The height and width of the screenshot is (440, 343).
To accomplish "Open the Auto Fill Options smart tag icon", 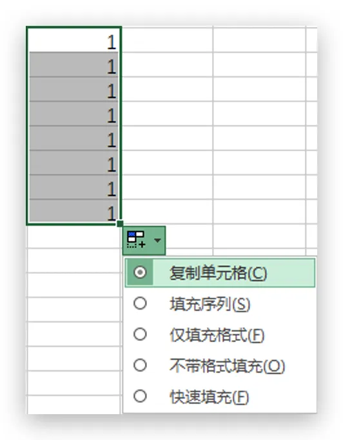I will coord(136,240).
